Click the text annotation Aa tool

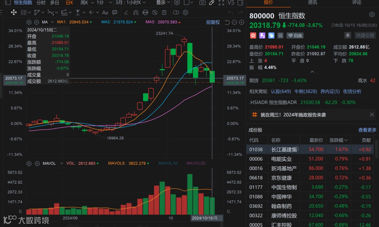pyautogui.click(x=105, y=13)
